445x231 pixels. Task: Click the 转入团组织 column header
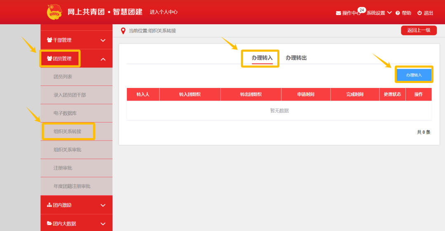coord(190,94)
